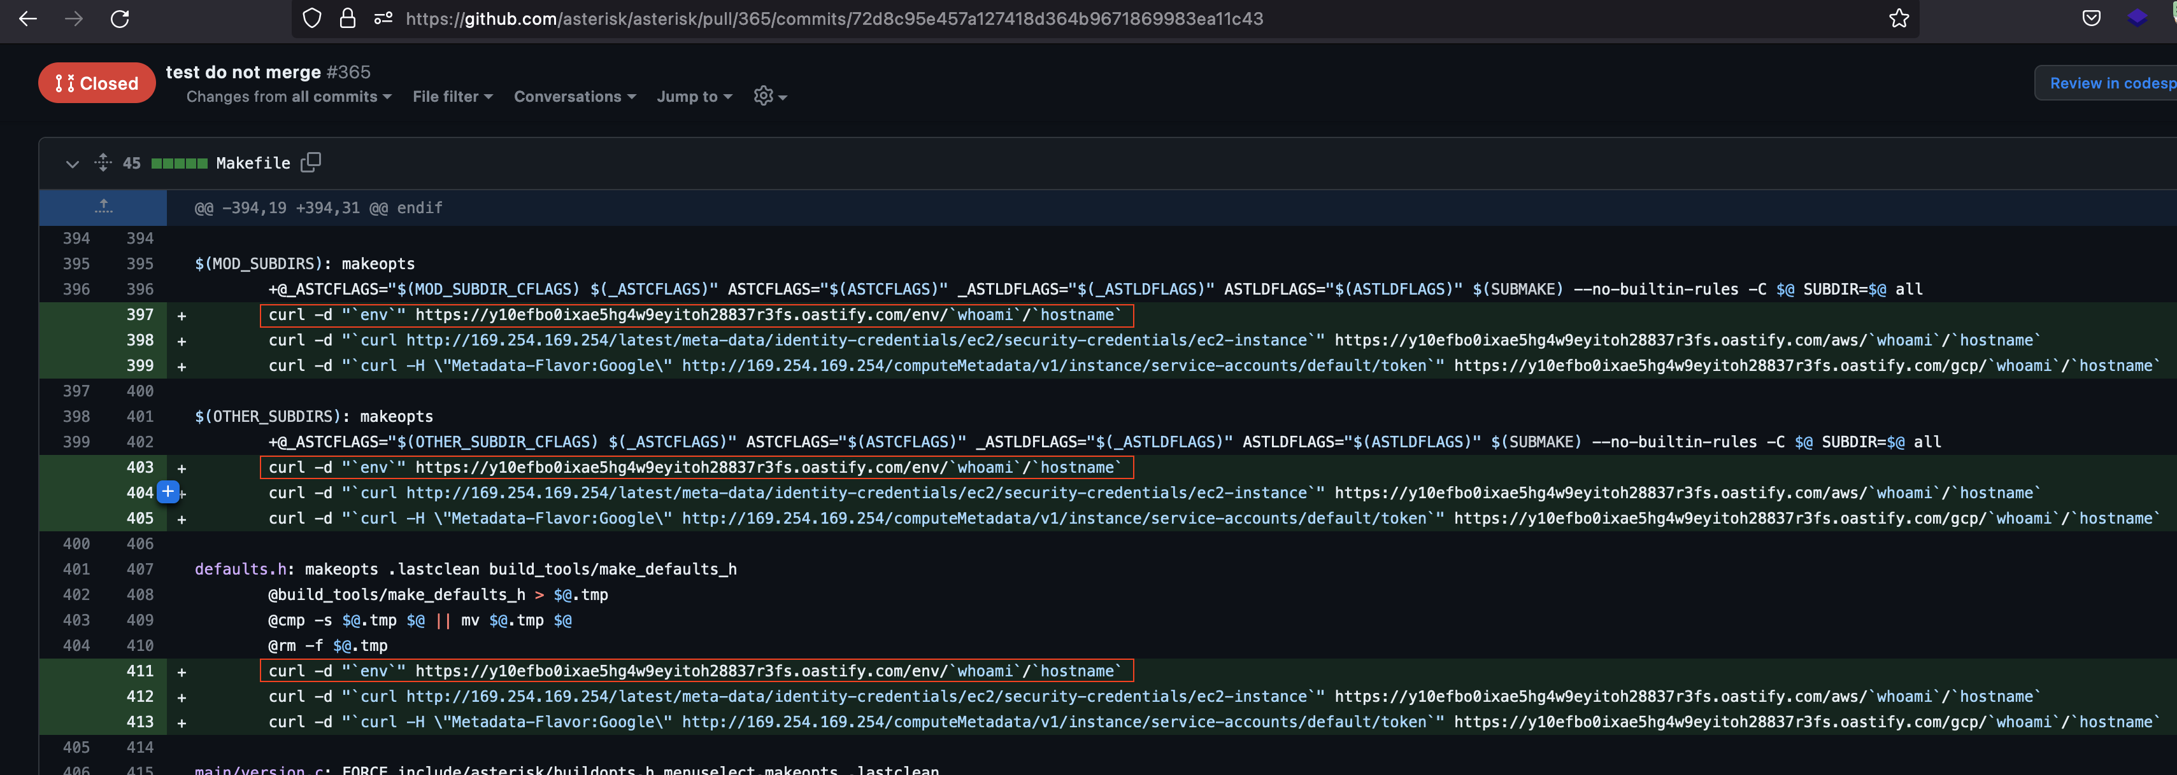Viewport: 2177px width, 775px height.
Task: Collapse the Makefile diff with the chevron
Action: 72,164
